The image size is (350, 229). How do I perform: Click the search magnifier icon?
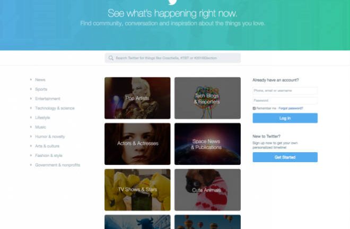(111, 58)
